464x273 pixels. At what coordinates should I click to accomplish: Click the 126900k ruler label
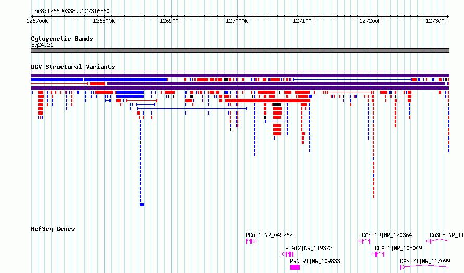[x=170, y=21]
